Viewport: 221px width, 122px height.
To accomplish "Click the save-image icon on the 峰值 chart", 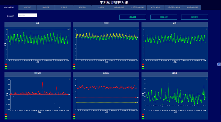I will [x=207, y=29].
